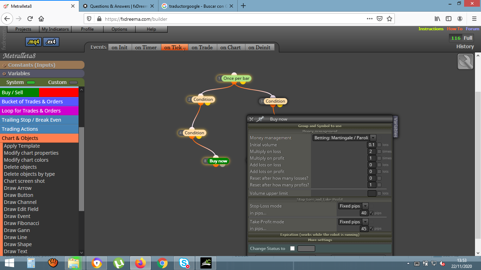The image size is (481, 270).
Task: Toggle checkbox for Reset after how many losses
Action: [x=379, y=178]
